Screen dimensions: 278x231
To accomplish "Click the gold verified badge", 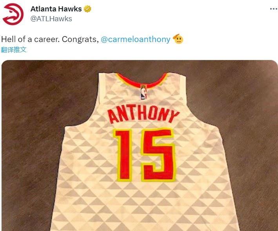I will [87, 9].
